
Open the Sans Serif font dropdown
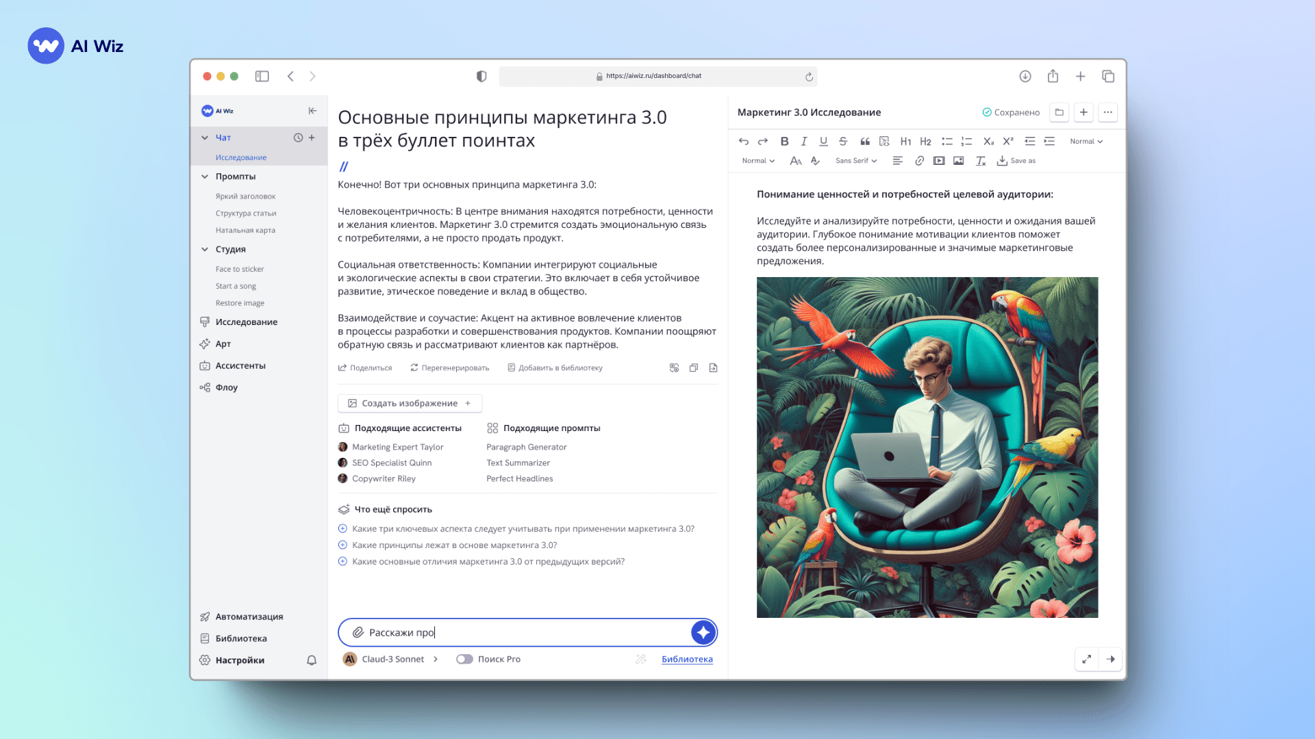[x=855, y=161]
